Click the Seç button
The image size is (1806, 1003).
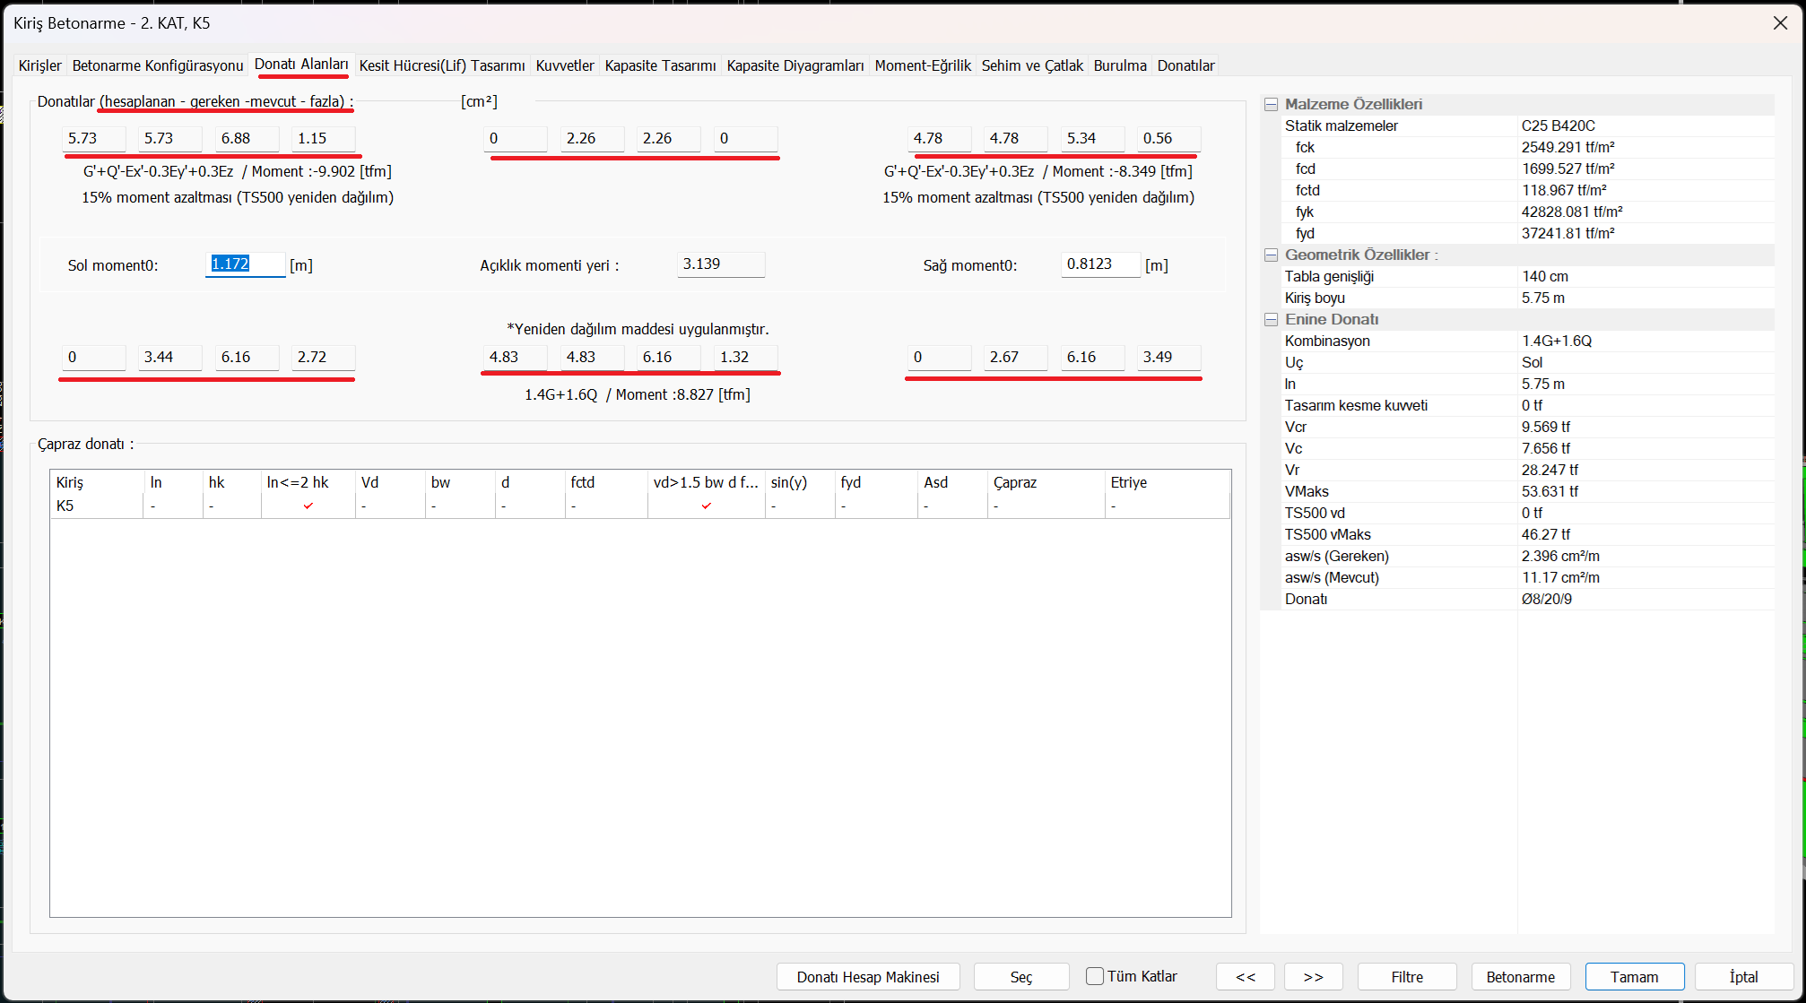1020,977
